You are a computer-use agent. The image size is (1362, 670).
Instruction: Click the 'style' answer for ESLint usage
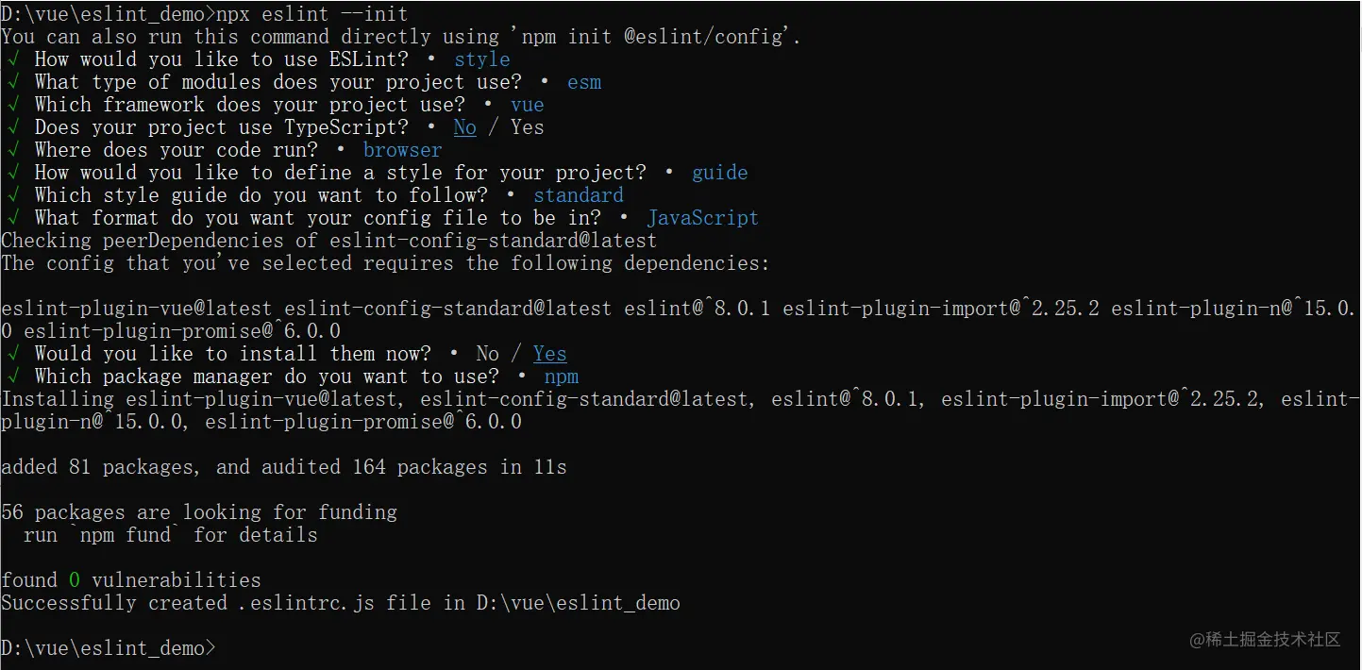(x=482, y=59)
